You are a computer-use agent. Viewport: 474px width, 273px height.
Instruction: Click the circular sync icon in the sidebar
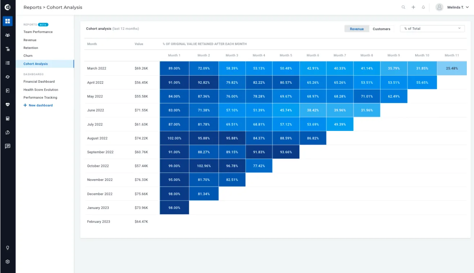pos(8,77)
